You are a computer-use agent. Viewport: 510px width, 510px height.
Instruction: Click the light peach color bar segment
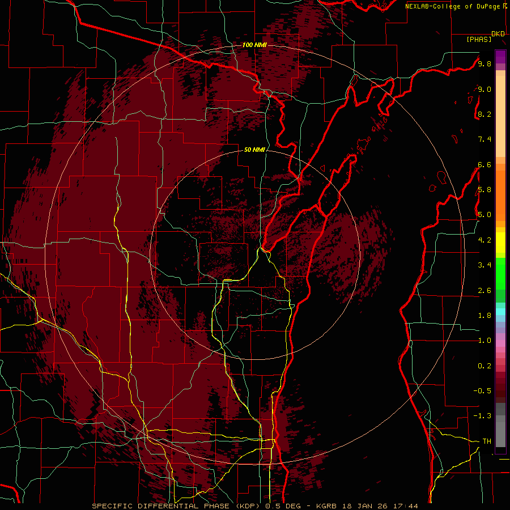tap(500, 117)
